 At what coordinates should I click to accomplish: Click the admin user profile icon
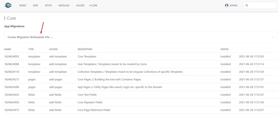coord(227,5)
